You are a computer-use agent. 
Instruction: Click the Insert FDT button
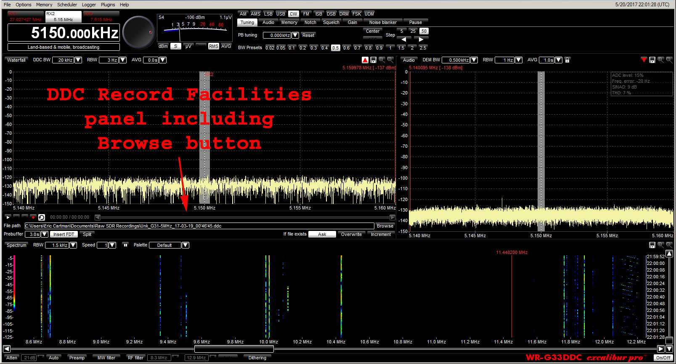point(64,234)
